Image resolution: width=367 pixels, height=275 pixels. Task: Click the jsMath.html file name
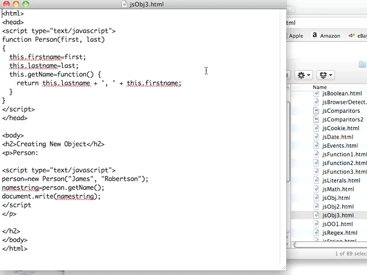click(338, 189)
